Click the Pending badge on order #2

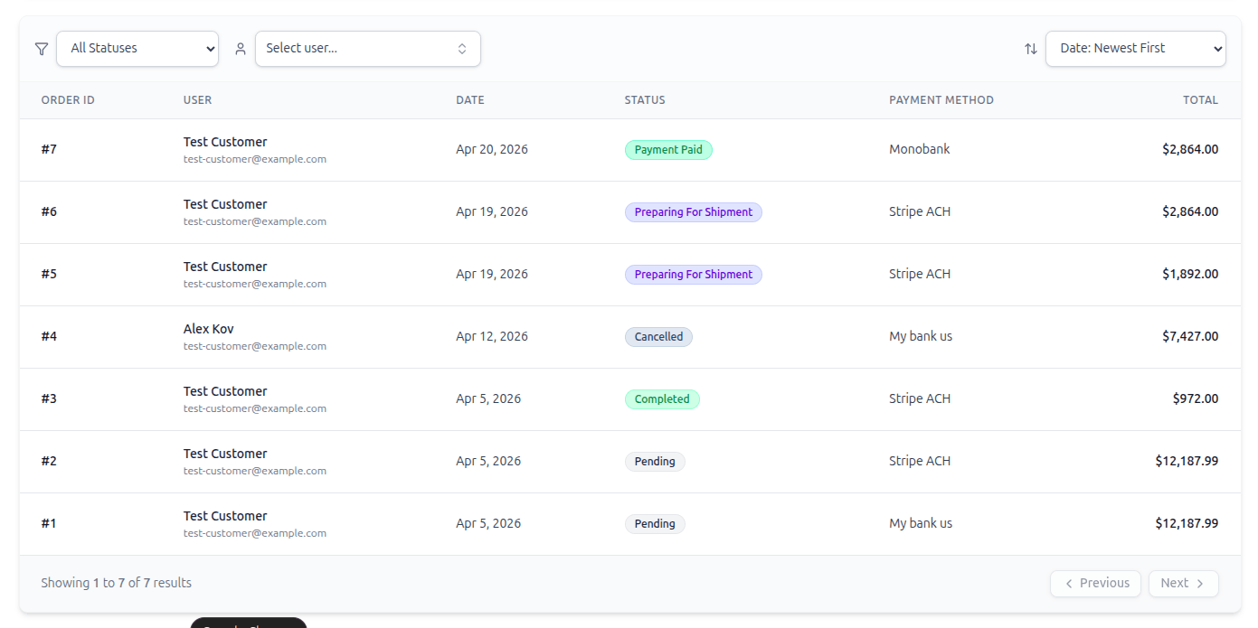(x=655, y=462)
